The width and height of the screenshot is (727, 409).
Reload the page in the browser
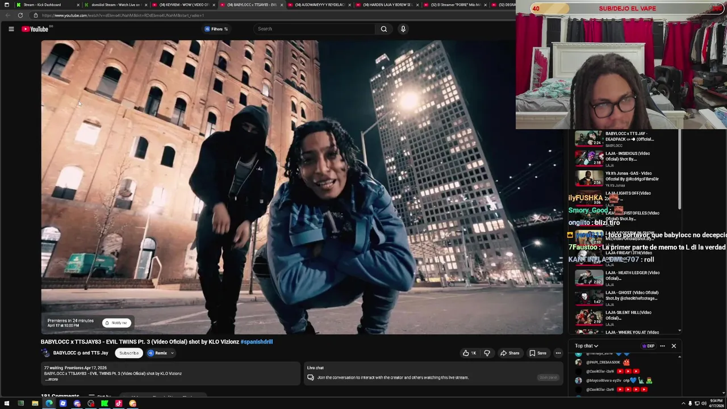(x=20, y=15)
